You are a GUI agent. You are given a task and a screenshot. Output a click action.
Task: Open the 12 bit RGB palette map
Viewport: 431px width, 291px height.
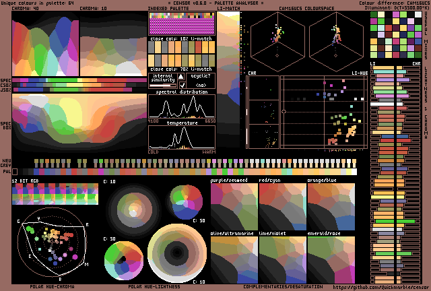click(55, 194)
